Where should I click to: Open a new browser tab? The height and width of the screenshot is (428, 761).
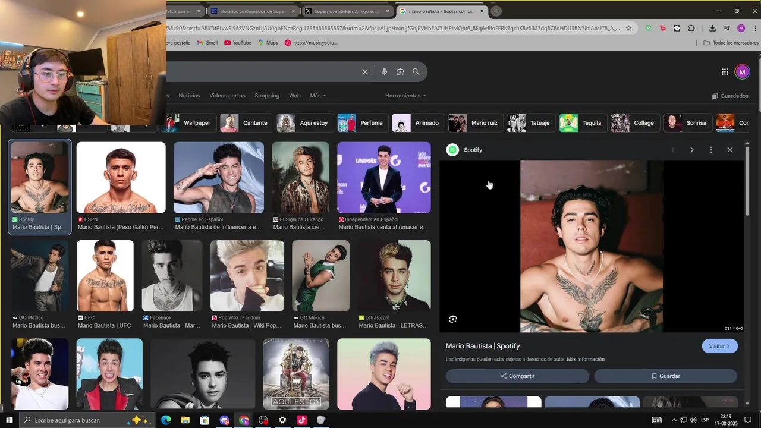pos(496,11)
